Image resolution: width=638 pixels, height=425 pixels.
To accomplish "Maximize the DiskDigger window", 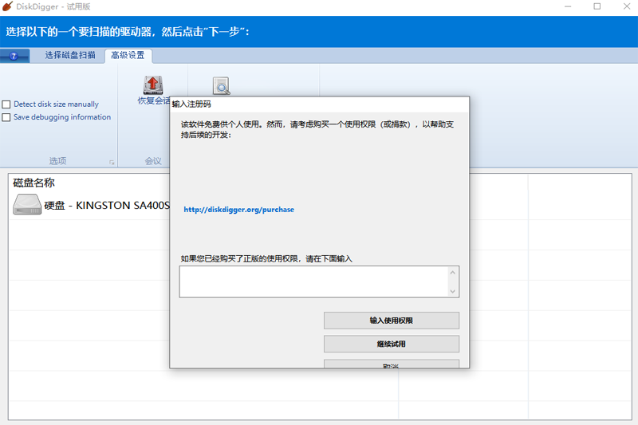I will tap(597, 6).
